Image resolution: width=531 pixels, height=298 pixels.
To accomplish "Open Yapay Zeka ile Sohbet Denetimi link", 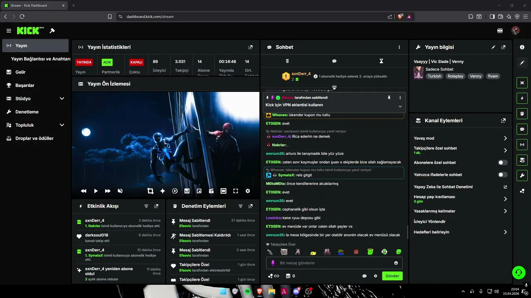I will click(460, 187).
